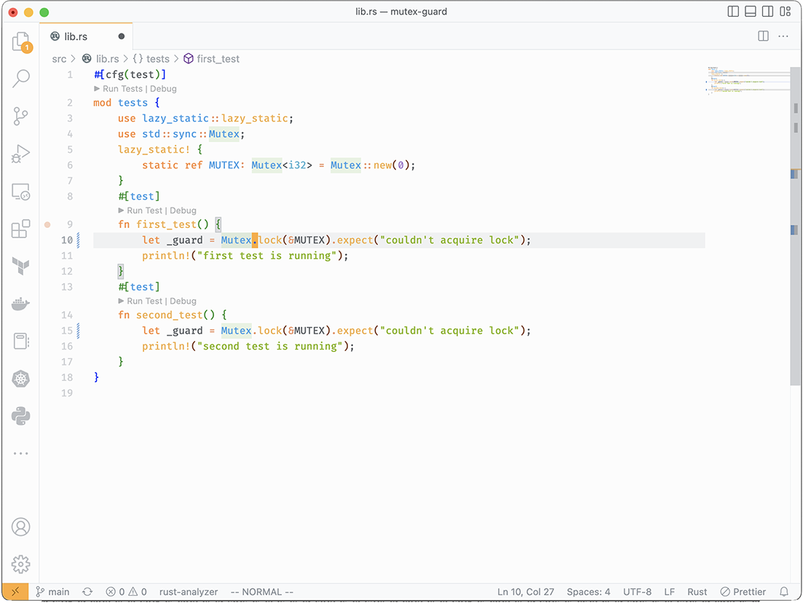Screen dimensions: 803x603
Task: Click Debug code lens above mod tests
Action: click(x=163, y=89)
